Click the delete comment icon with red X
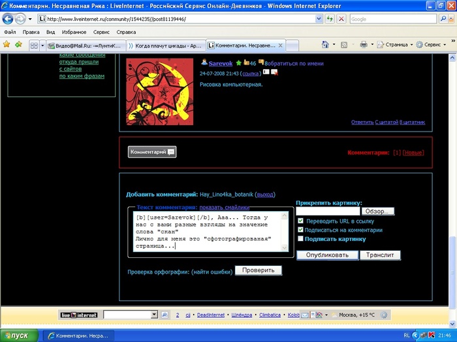This screenshot has width=457, height=342. click(x=275, y=72)
